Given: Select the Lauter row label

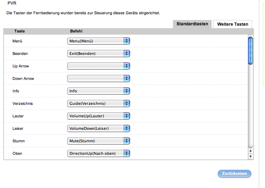Looking at the screenshot, I should pyautogui.click(x=18, y=116).
